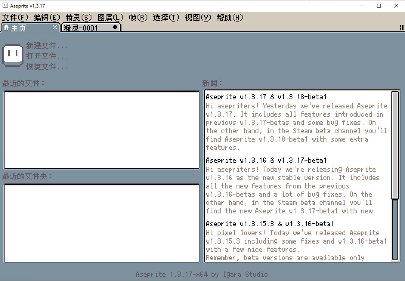Click inside the 最近的文件 list box
Viewport: 405px width, 281px height.
(102, 130)
